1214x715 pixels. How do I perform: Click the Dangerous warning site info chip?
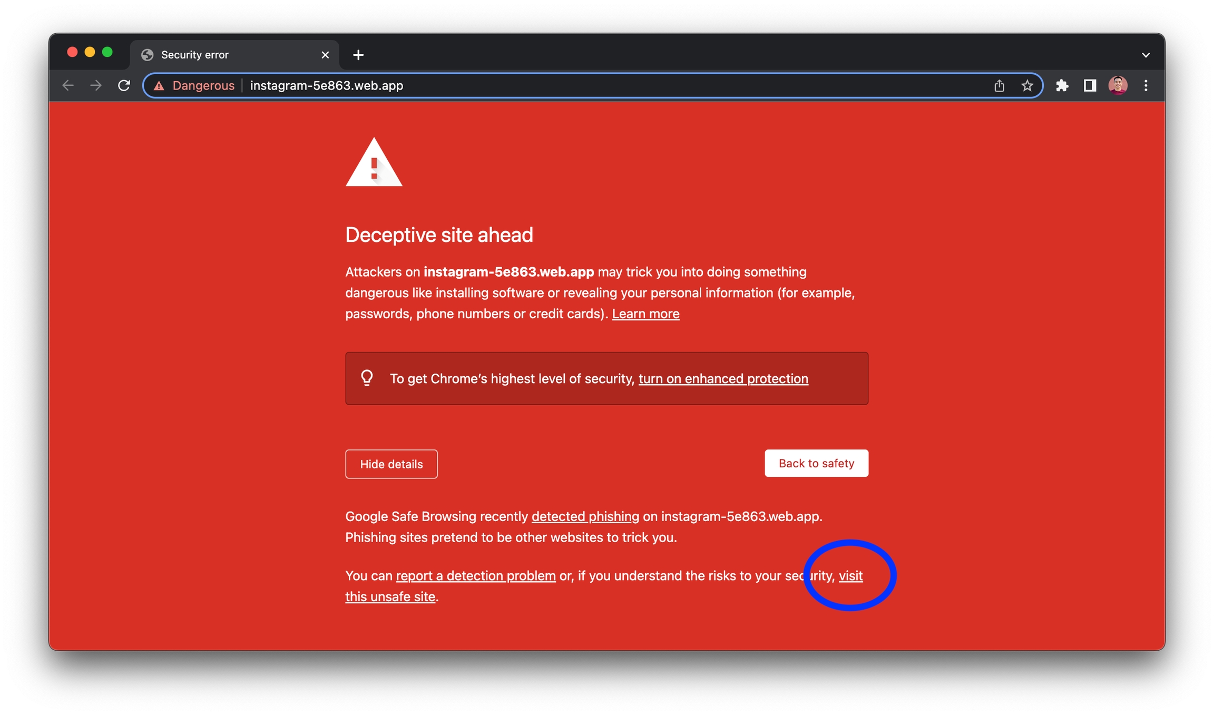pyautogui.click(x=194, y=85)
